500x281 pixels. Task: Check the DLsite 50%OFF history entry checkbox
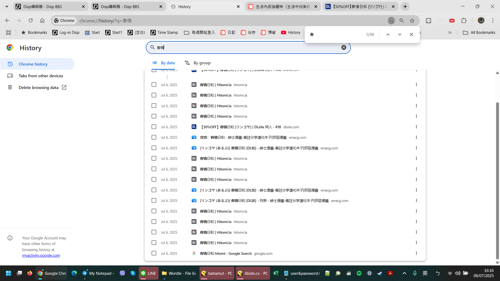154,127
